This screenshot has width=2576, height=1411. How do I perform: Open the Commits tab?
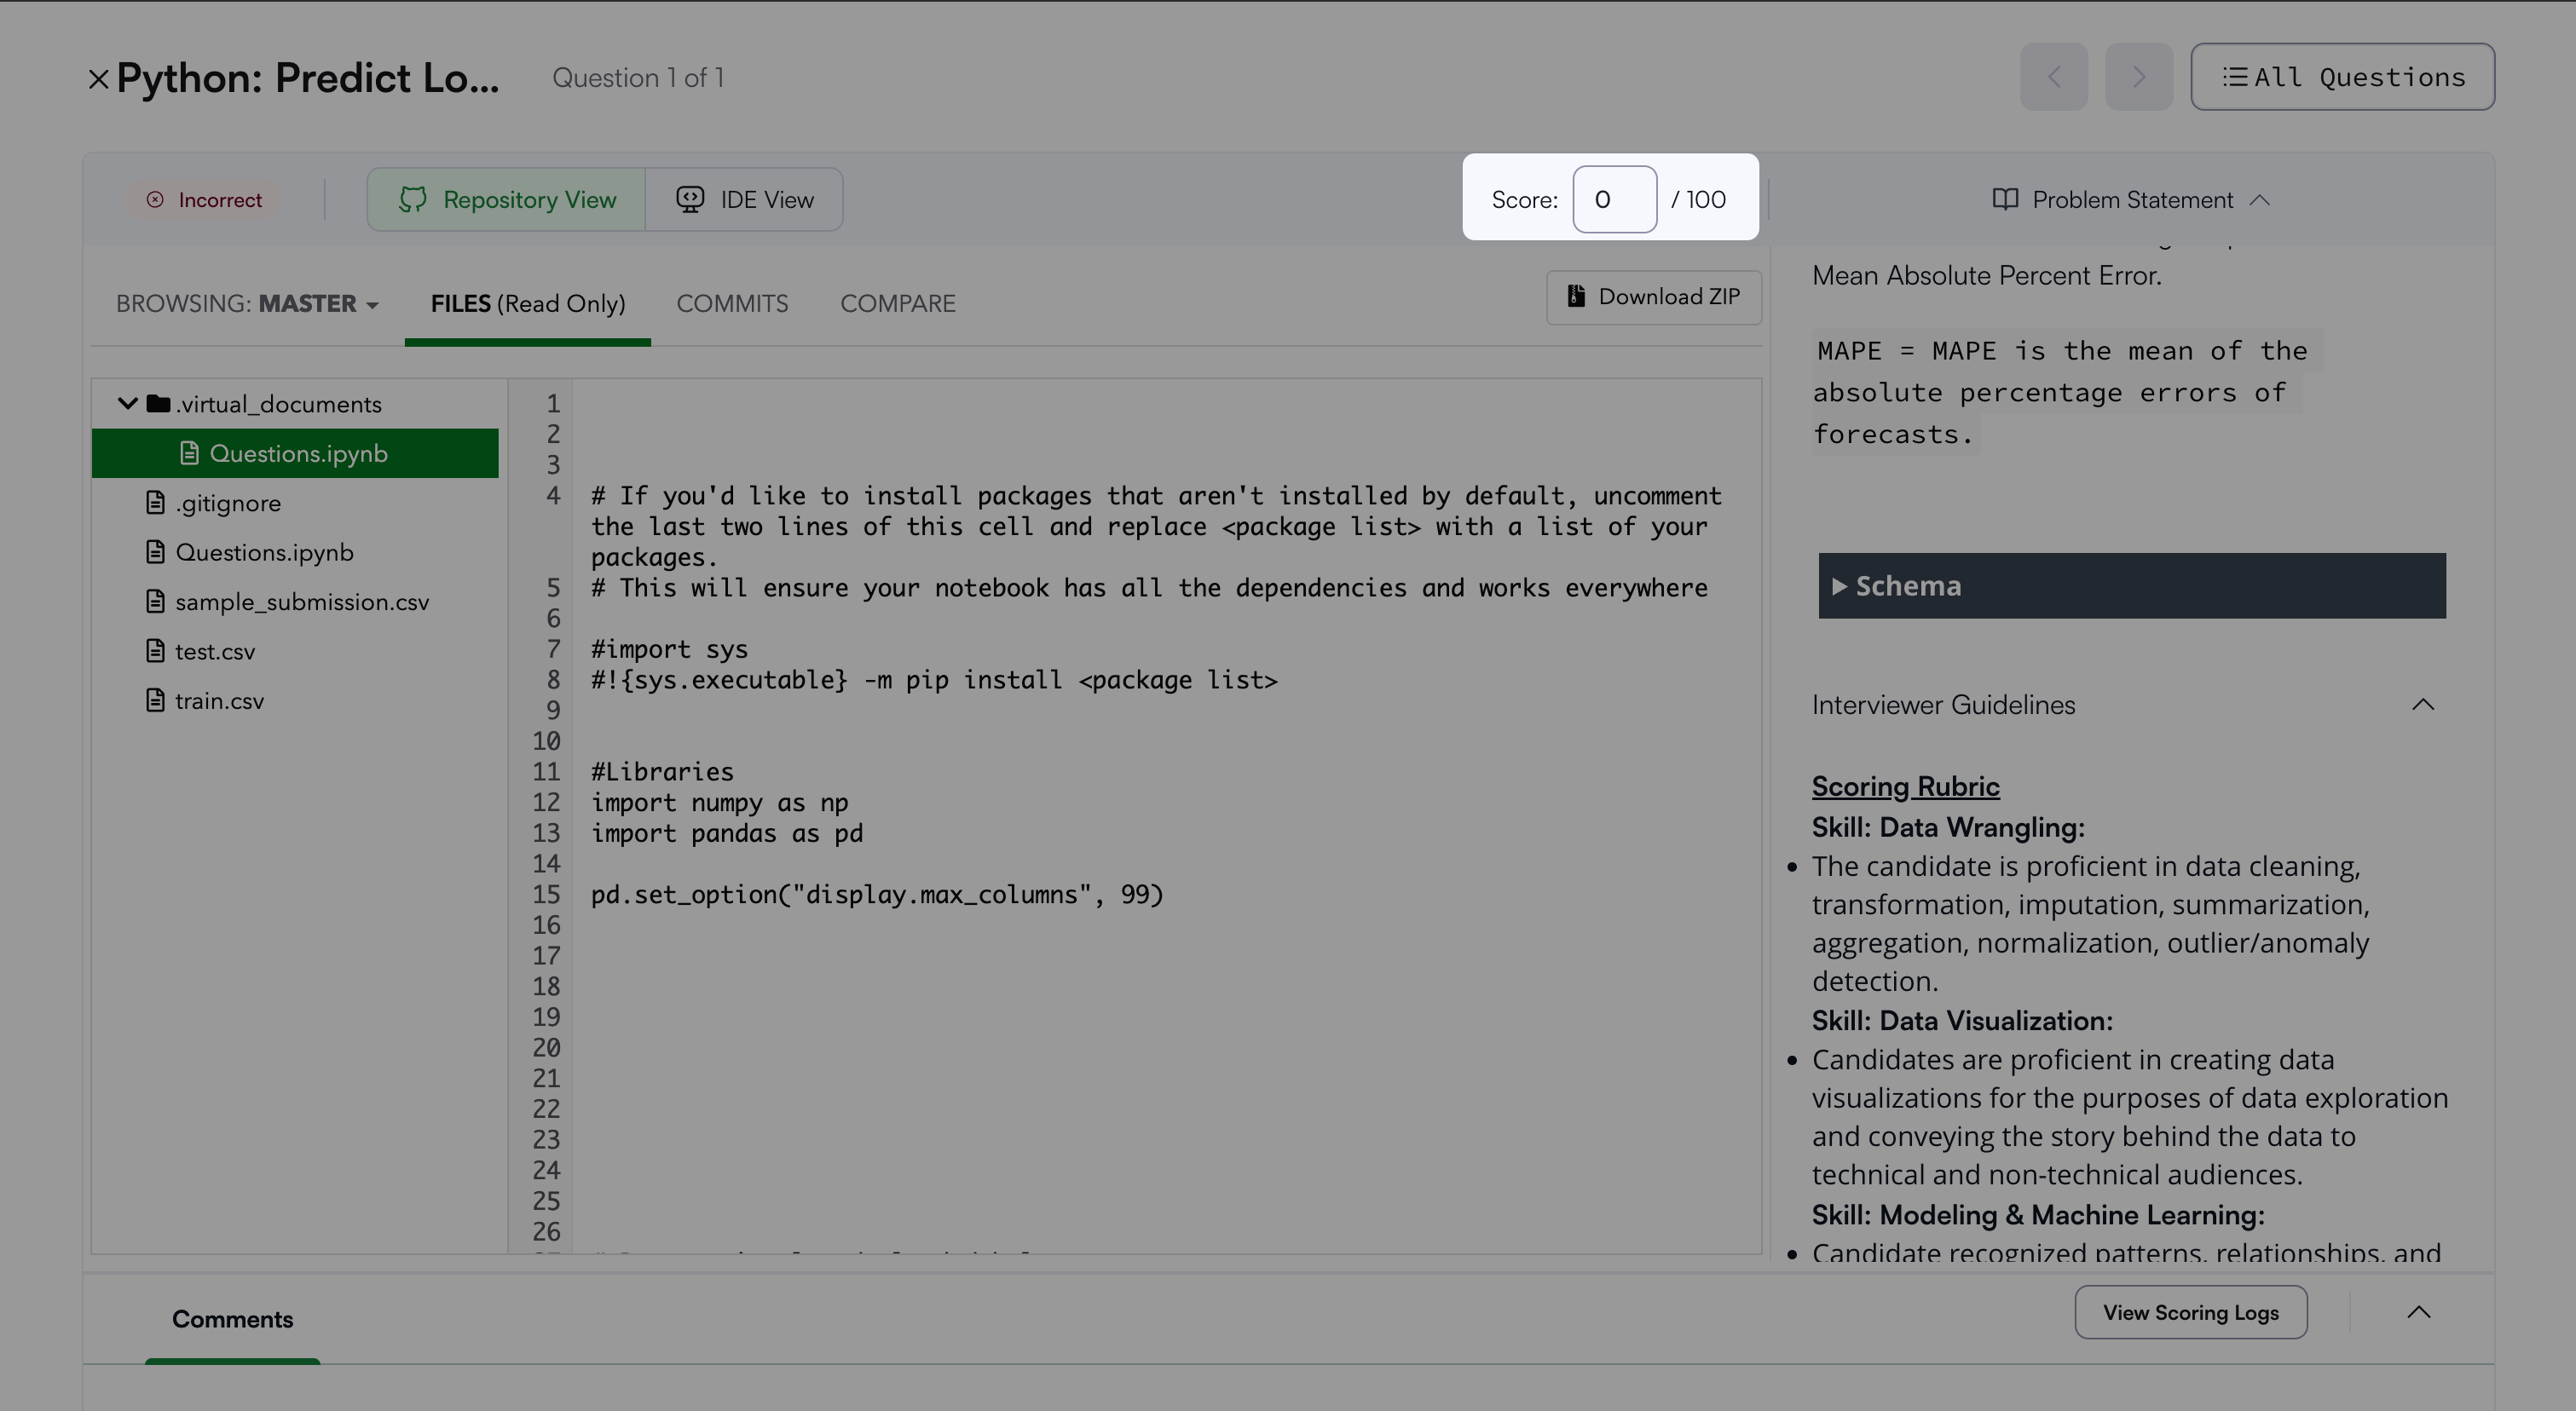pyautogui.click(x=732, y=304)
